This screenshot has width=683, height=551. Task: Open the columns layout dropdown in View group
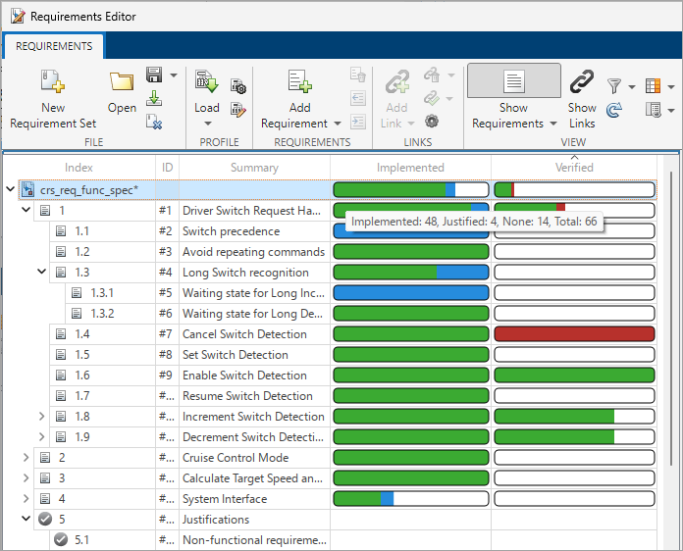[x=659, y=87]
